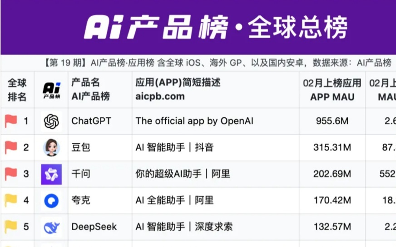396x247 pixels.
Task: Select the product name 千问
Action: 81,174
